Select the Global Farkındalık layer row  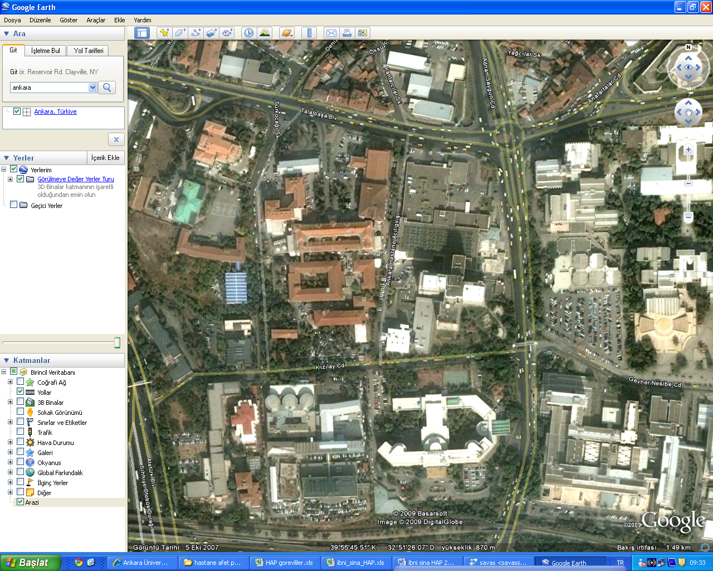(x=60, y=472)
